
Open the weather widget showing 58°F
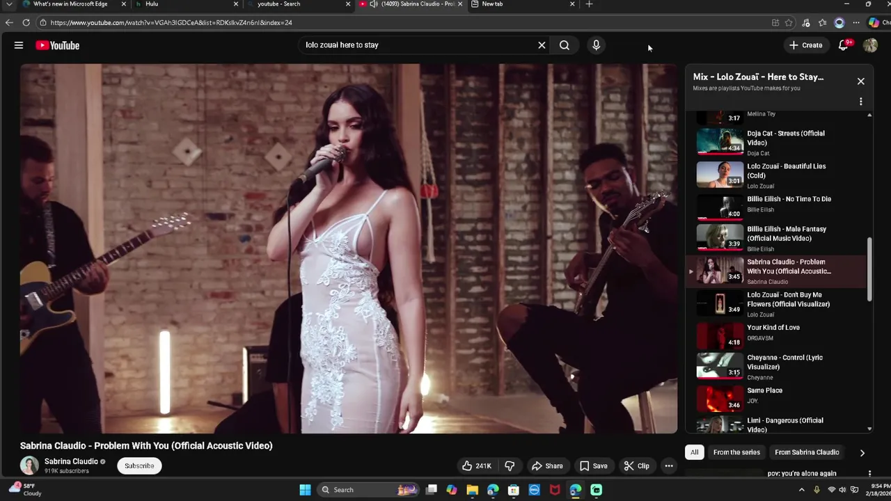point(25,489)
